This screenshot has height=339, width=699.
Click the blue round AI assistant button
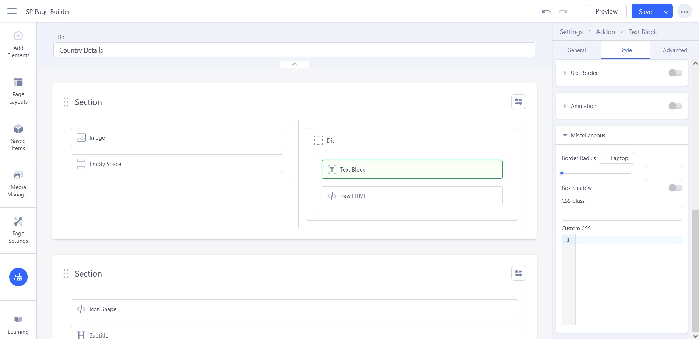(18, 277)
